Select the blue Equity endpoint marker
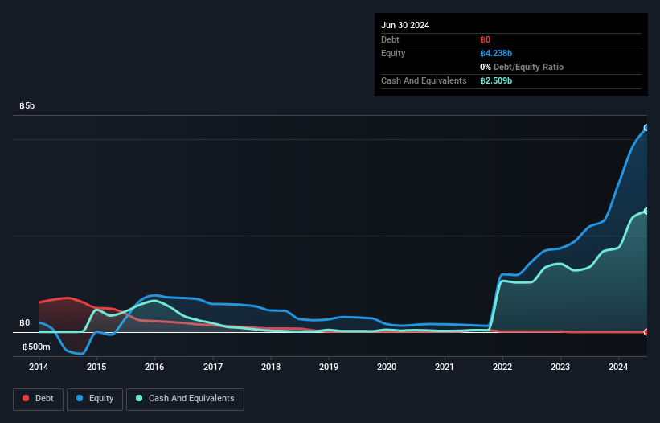The width and height of the screenshot is (660, 423). [646, 128]
